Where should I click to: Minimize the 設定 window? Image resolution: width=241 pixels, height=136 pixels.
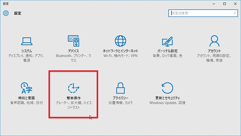pos(214,4)
